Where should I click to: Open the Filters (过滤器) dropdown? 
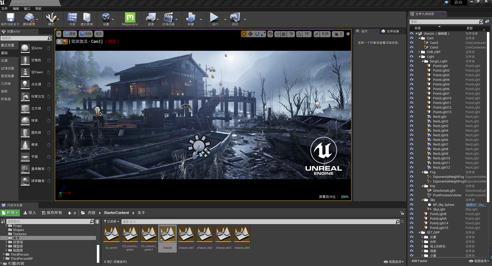(111, 221)
